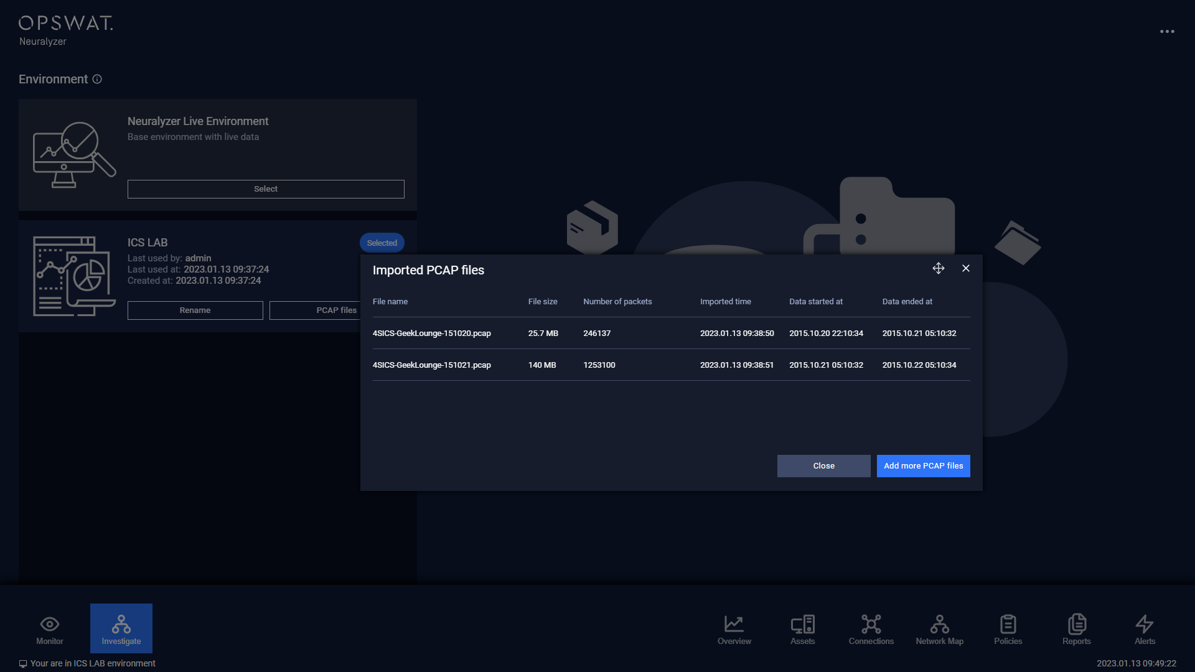Screen dimensions: 1195x672
Task: Click imported time 2023.01.13 09:38:50
Action: click(x=737, y=334)
